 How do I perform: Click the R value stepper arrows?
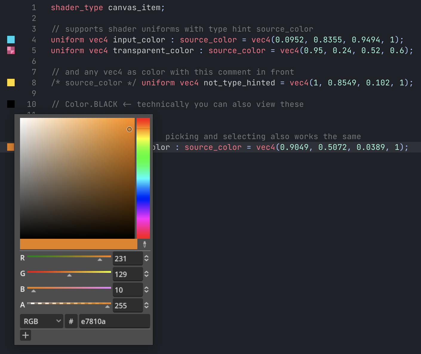[146, 258]
